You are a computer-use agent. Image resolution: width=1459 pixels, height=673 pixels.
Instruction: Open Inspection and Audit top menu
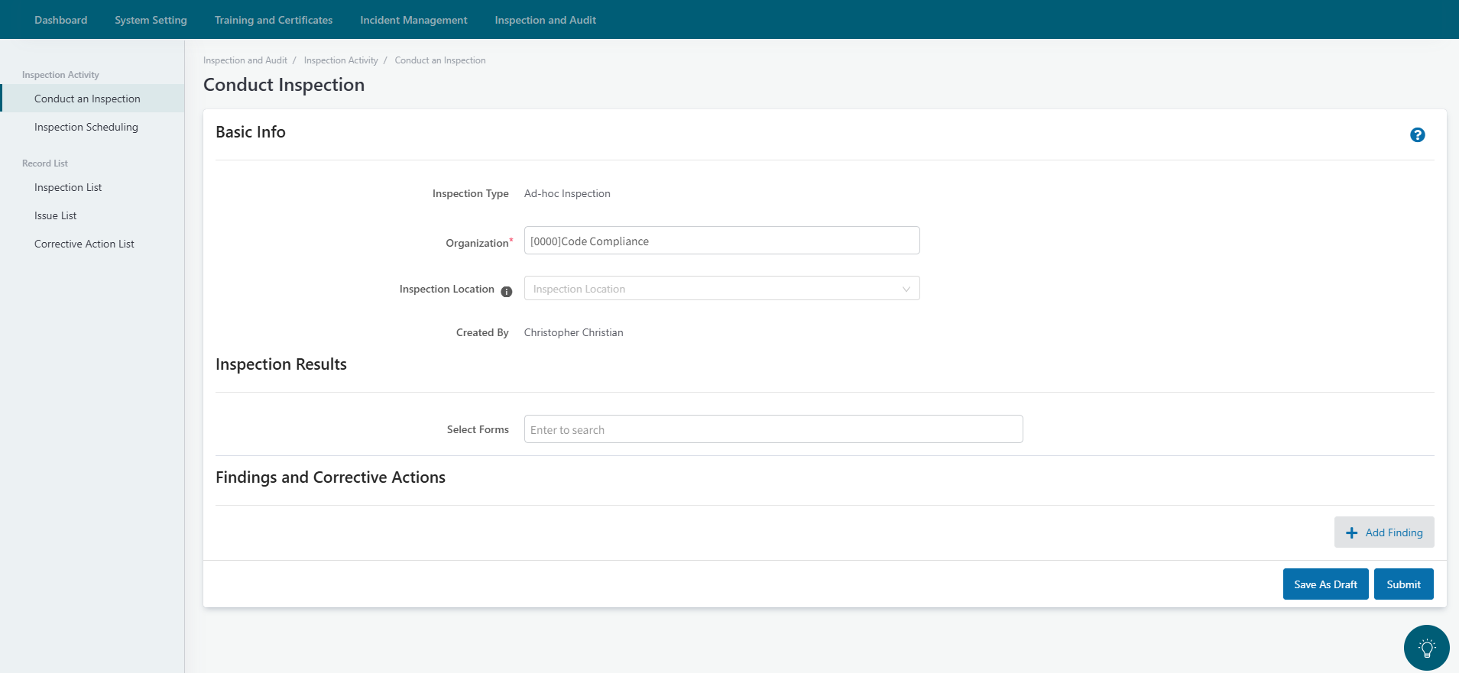point(545,20)
